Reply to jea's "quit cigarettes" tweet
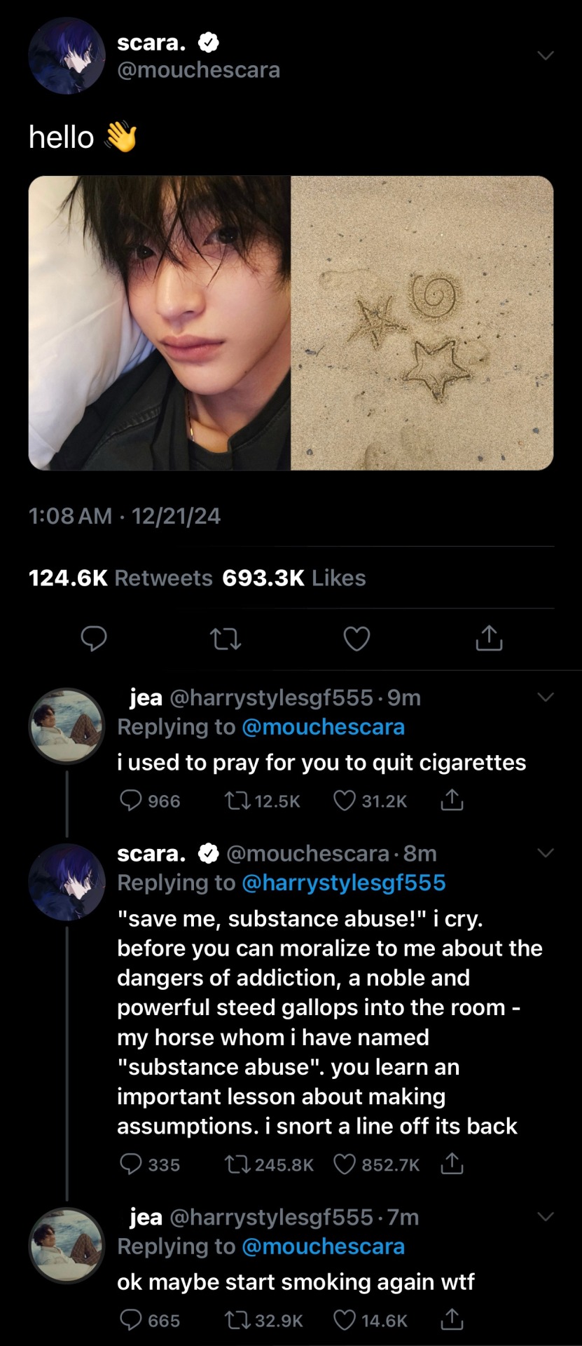This screenshot has width=582, height=1346. pos(131,800)
